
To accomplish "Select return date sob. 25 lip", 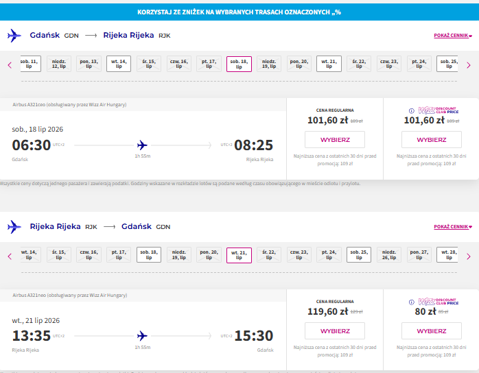I will click(359, 255).
